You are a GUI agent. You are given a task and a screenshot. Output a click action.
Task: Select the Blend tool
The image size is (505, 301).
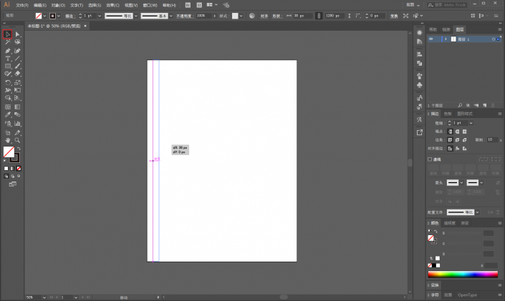tap(17, 115)
